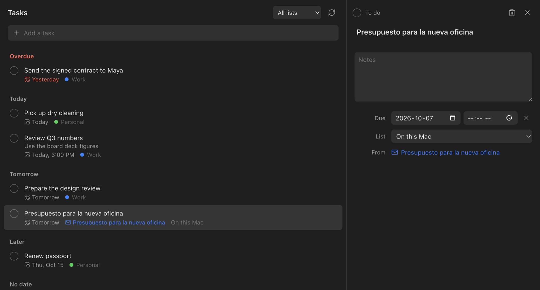The width and height of the screenshot is (540, 290).
Task: Select 'Prepare the design review' task title
Action: [x=62, y=188]
